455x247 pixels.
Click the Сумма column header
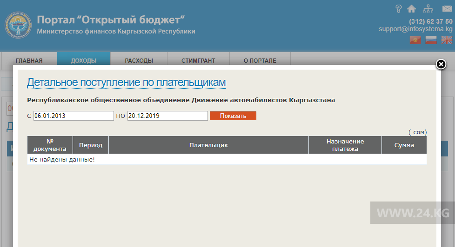(404, 145)
